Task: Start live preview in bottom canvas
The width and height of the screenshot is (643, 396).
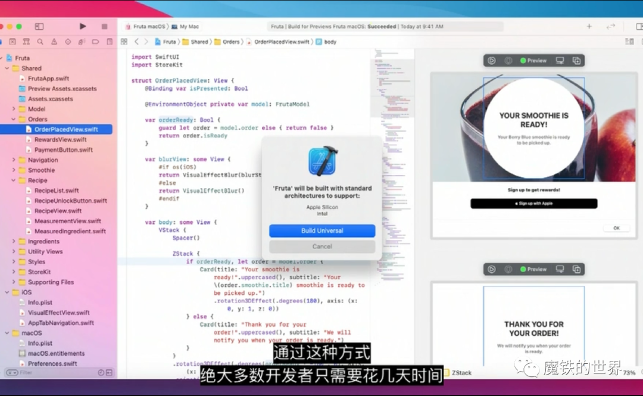Action: pos(492,269)
